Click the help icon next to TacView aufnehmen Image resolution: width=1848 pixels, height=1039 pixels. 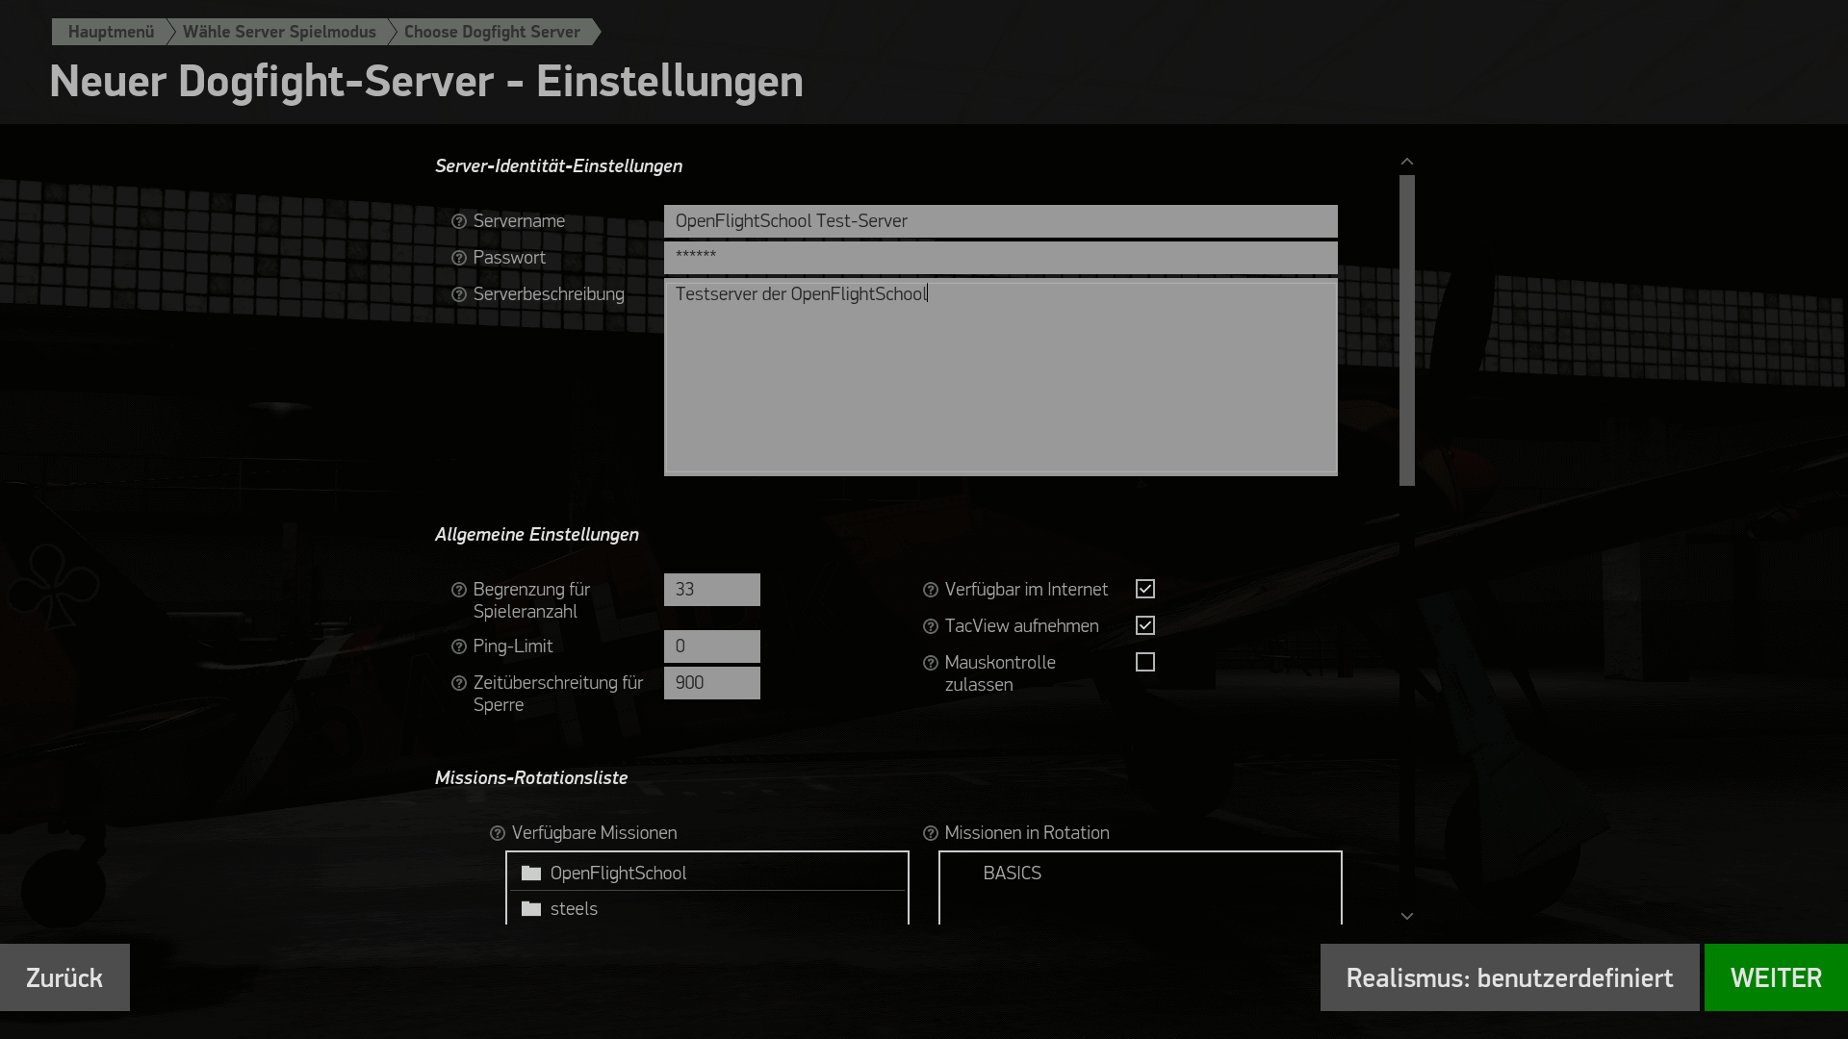click(x=931, y=626)
